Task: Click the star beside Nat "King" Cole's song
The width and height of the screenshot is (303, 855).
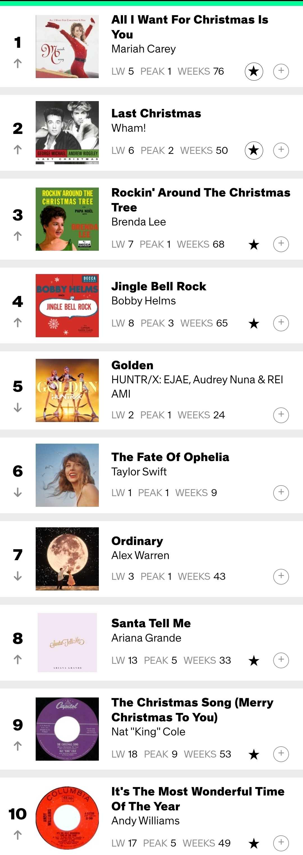Action: pyautogui.click(x=254, y=754)
